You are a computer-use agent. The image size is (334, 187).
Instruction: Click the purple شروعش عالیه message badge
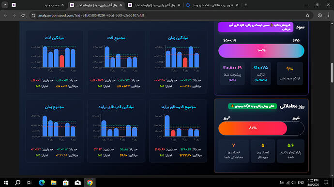(256, 27)
